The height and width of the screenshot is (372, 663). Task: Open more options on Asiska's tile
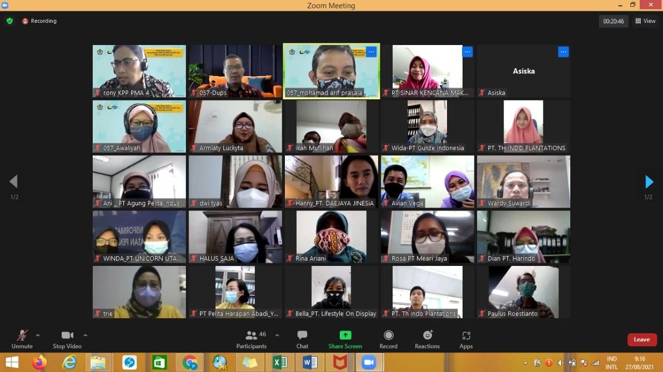click(564, 52)
